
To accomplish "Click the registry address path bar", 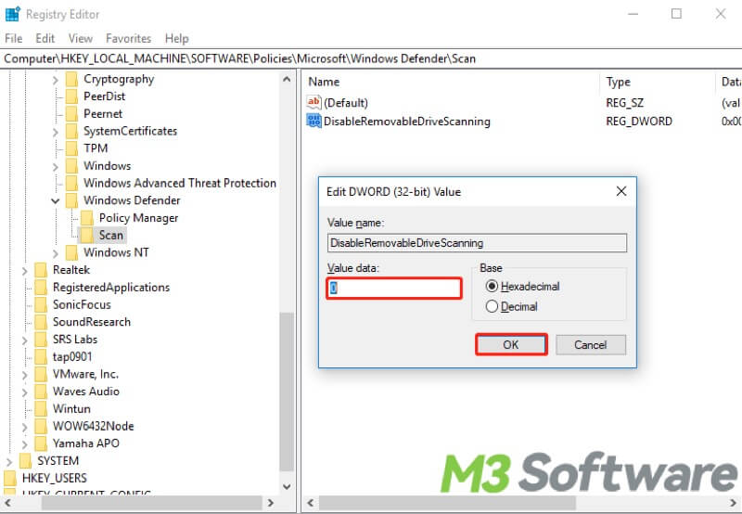I will click(371, 58).
